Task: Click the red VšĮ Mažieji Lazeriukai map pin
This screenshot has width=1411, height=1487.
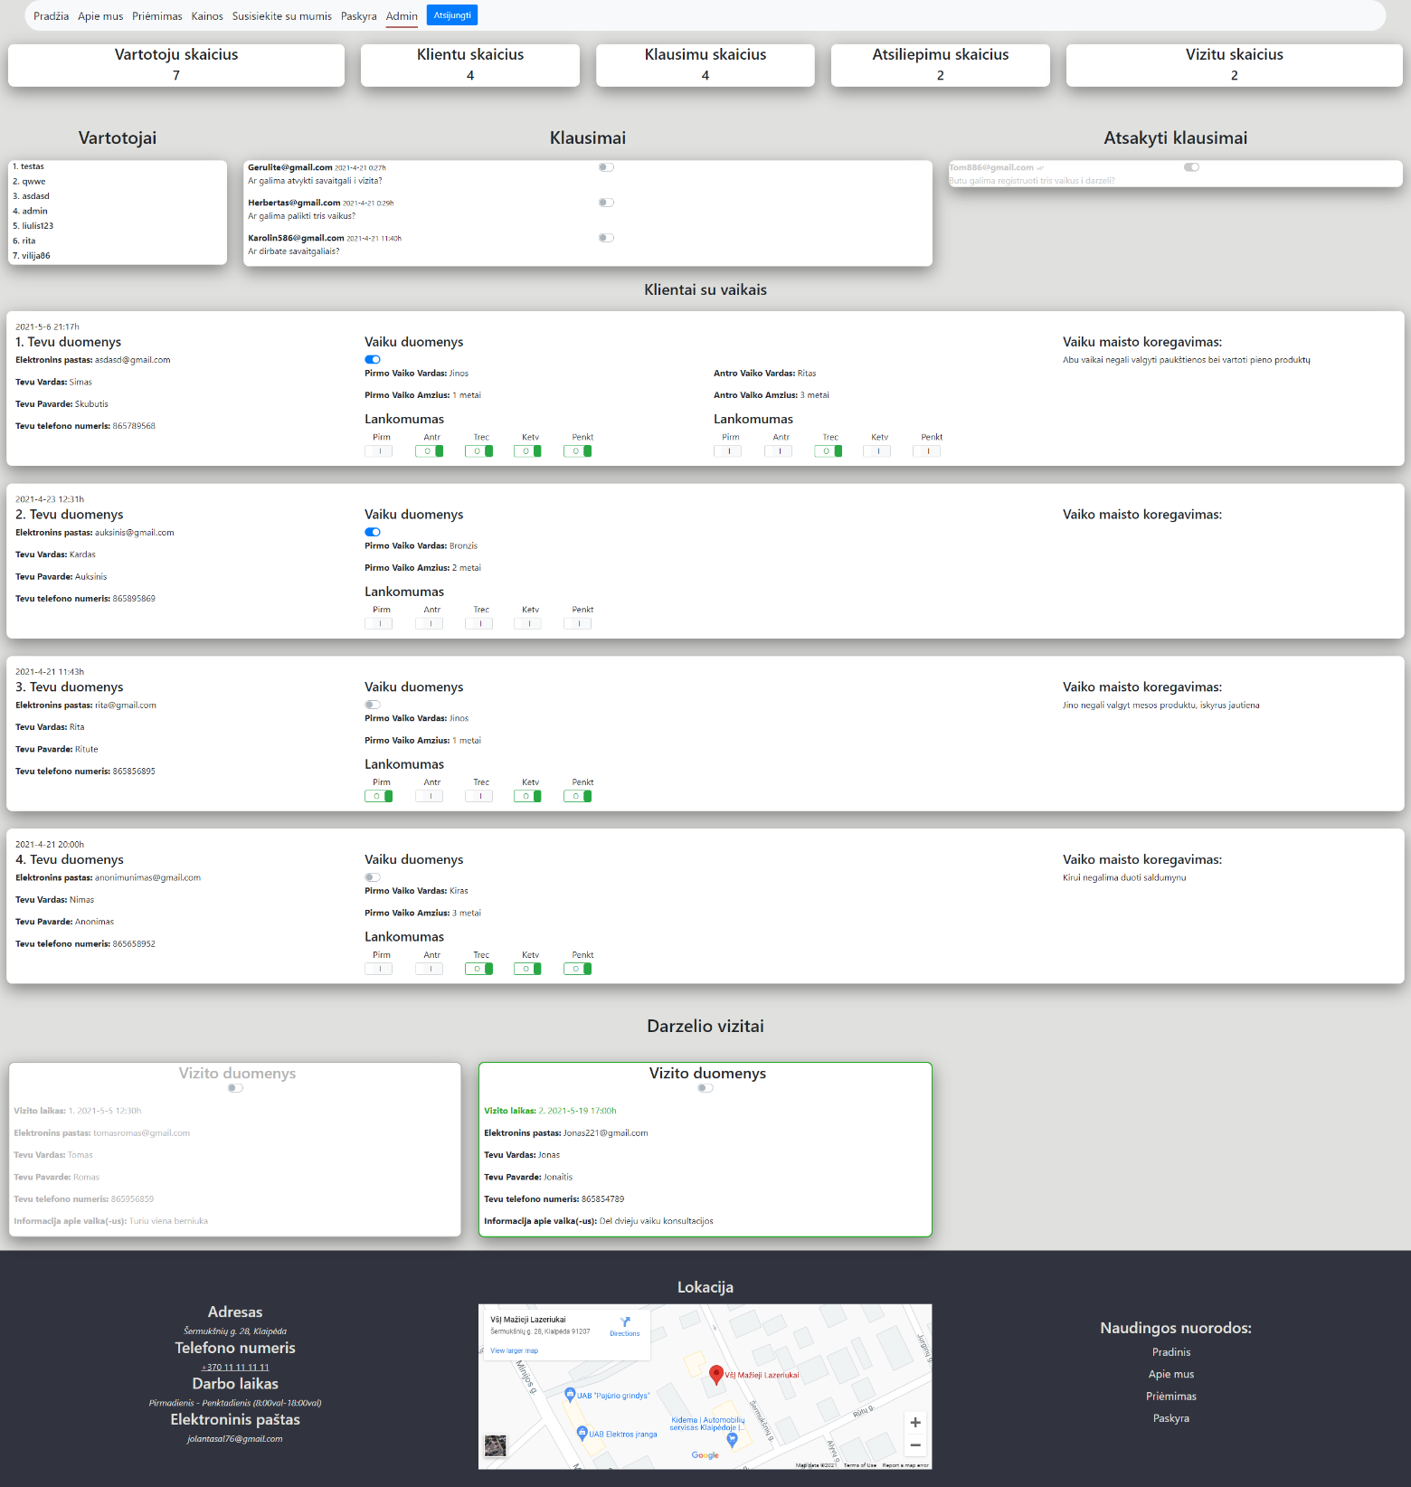Action: coord(715,1375)
